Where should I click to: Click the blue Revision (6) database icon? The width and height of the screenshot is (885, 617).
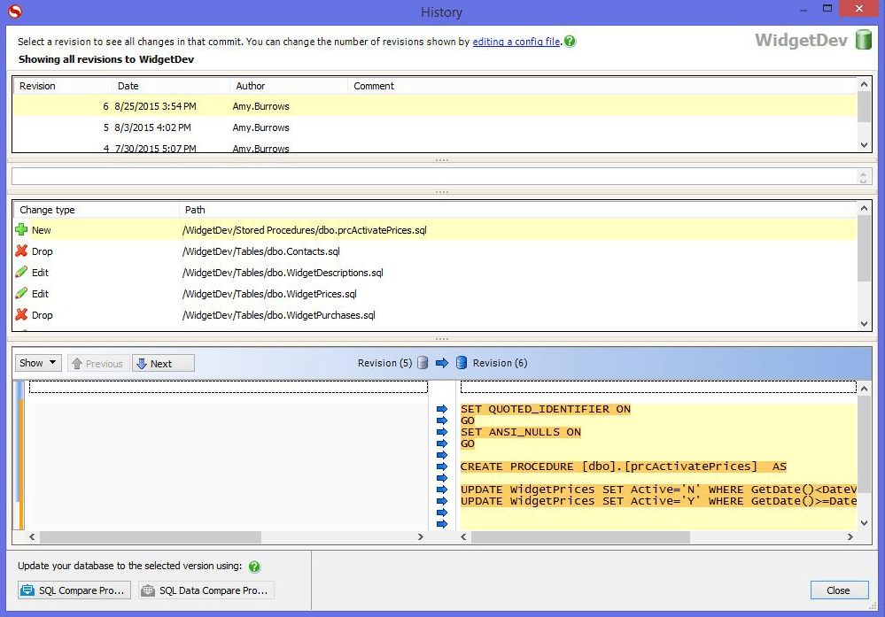point(462,363)
